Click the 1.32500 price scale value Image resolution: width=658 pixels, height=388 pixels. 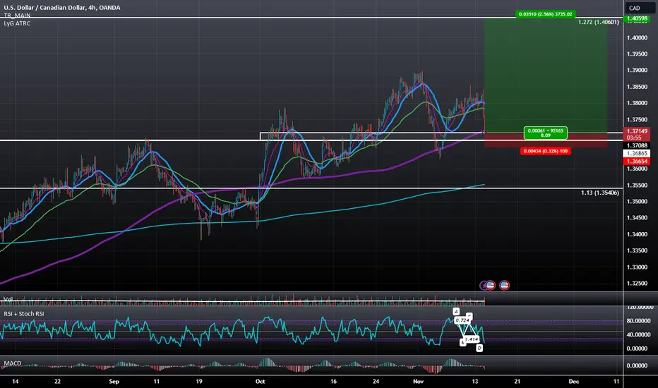click(x=637, y=284)
